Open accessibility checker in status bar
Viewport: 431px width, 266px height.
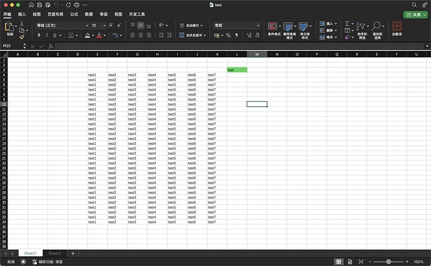pos(47,262)
